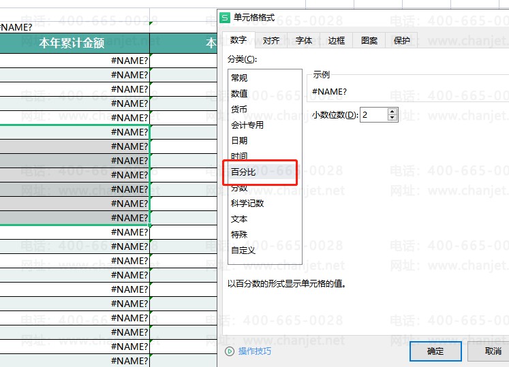This screenshot has height=367, width=509.
Task: Decrease decimal places with down arrow
Action: click(x=392, y=118)
